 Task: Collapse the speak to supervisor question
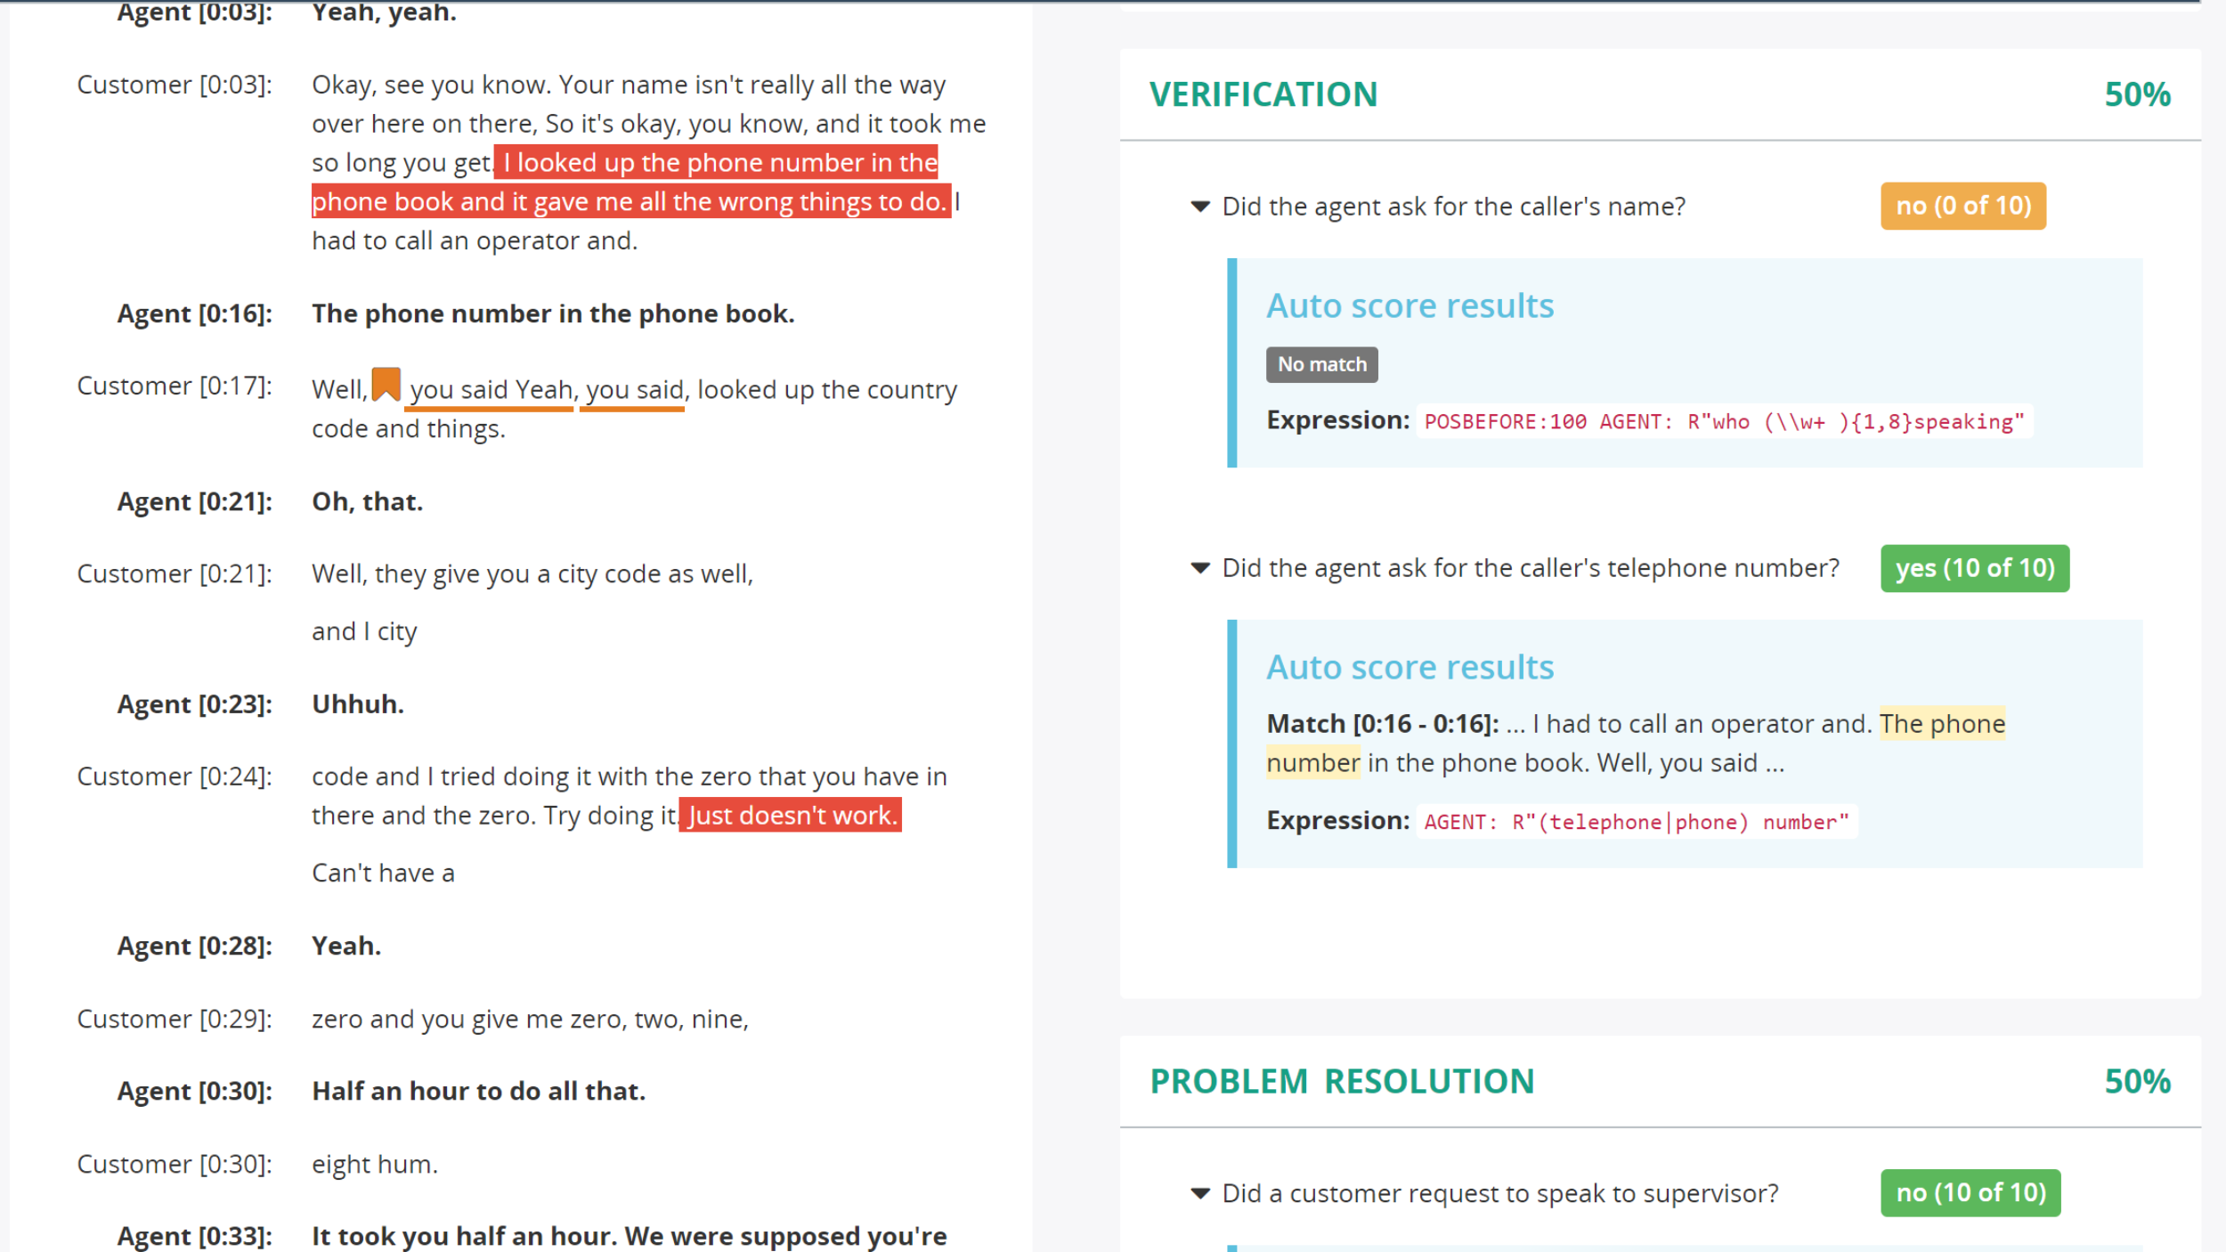pos(1200,1193)
